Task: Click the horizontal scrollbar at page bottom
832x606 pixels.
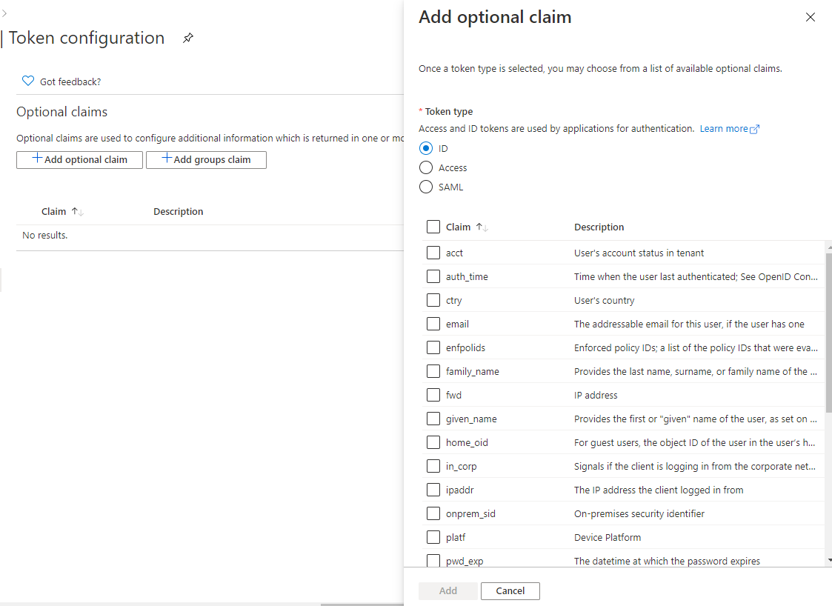Action: (x=362, y=605)
